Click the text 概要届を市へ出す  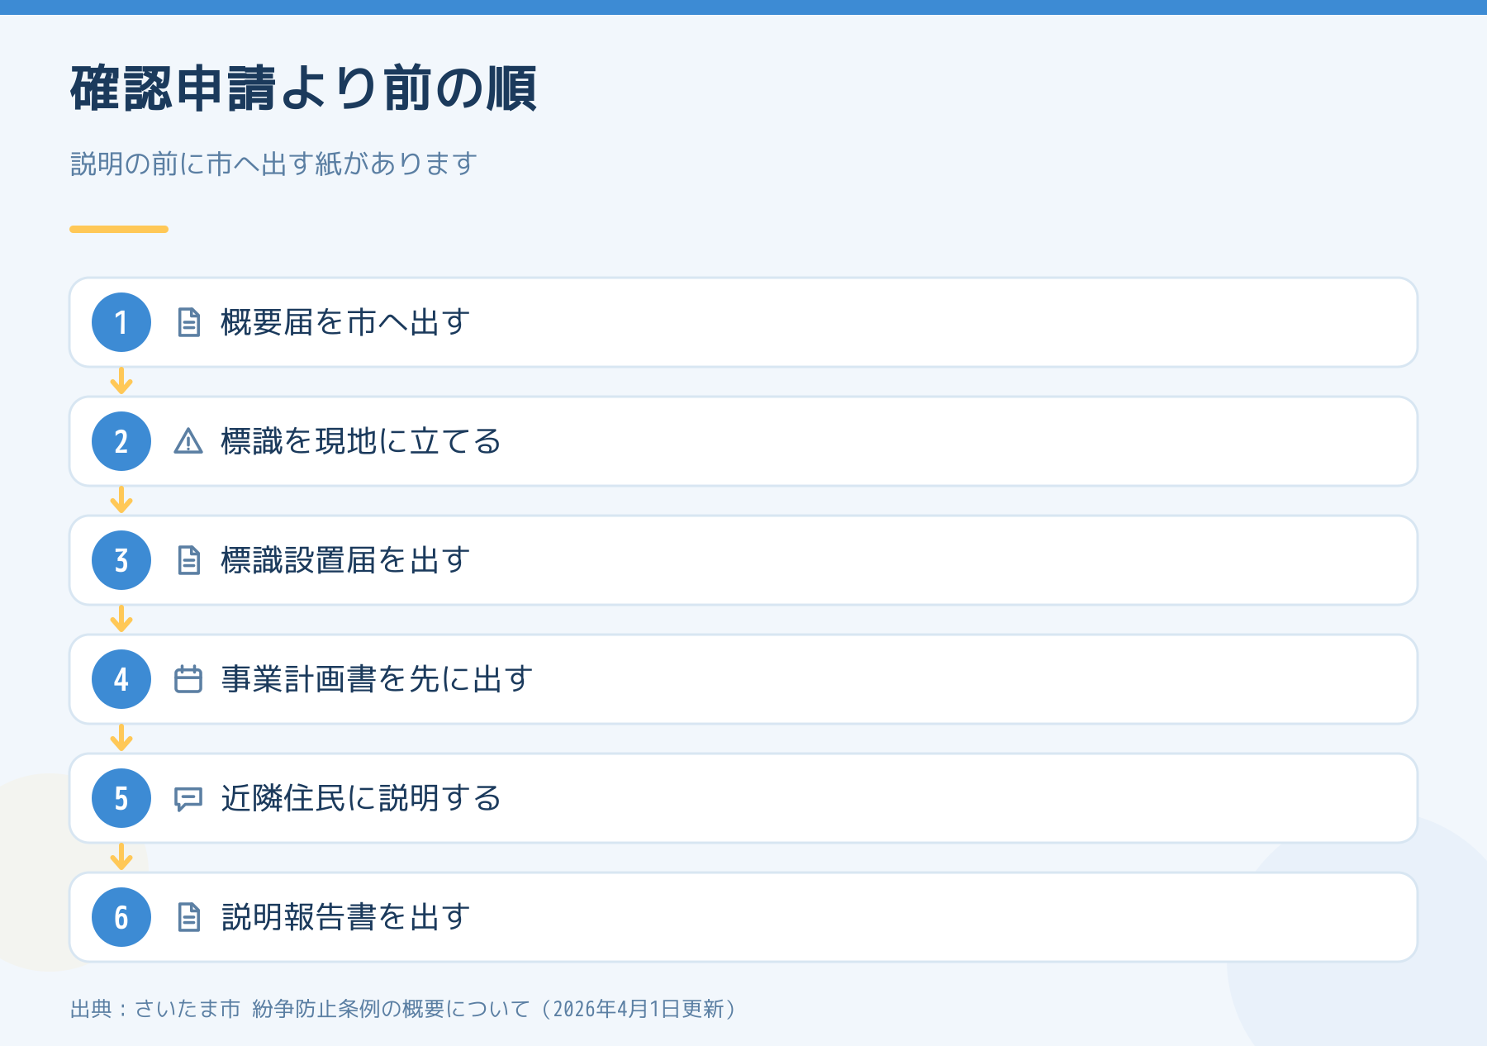pos(345,322)
